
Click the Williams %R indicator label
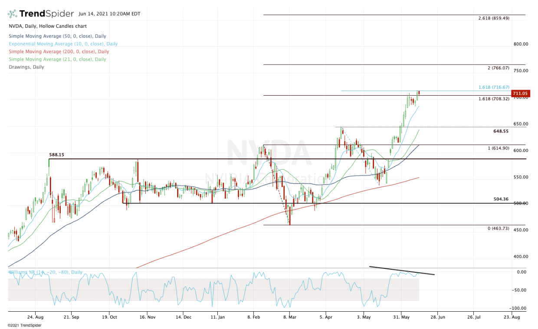[x=45, y=272]
